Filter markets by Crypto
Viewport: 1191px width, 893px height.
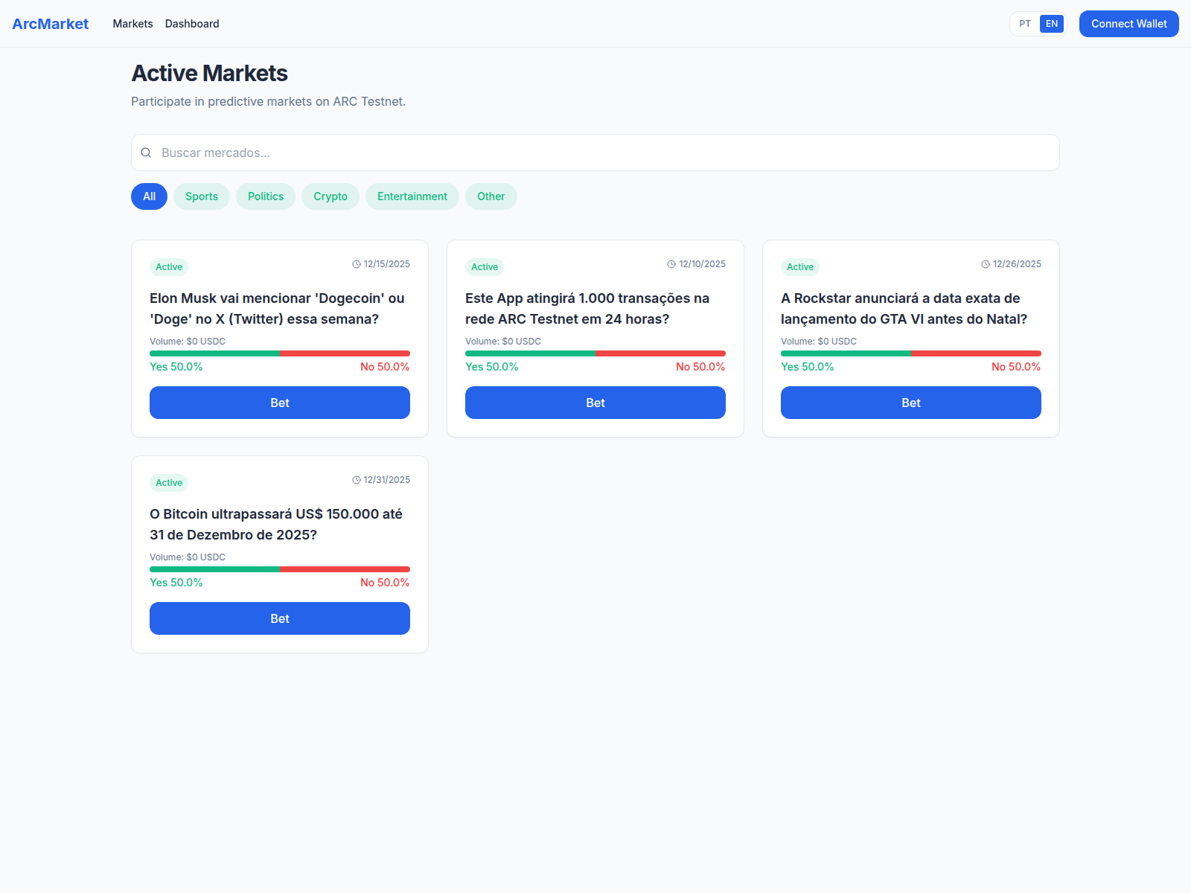pyautogui.click(x=331, y=196)
